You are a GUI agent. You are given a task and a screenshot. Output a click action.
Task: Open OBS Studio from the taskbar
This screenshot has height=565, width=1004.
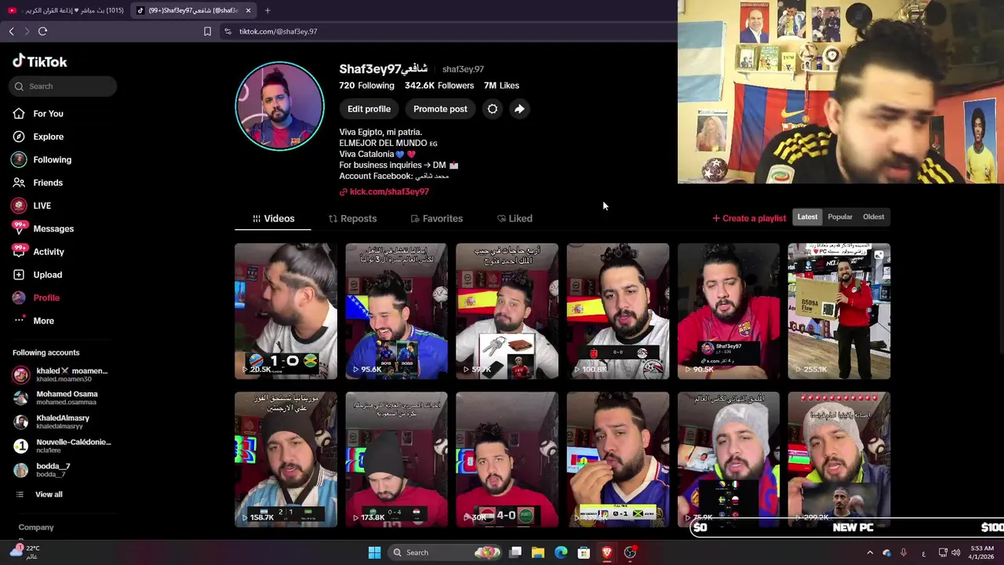coord(630,552)
